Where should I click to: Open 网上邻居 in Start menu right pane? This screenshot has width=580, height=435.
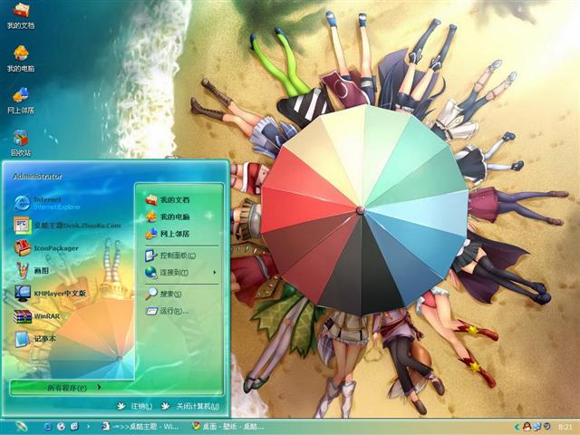click(x=167, y=234)
